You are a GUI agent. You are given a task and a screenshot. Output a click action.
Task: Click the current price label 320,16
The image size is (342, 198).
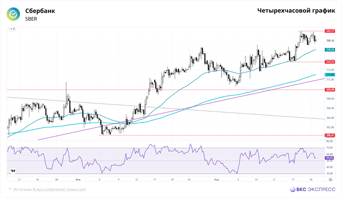(x=330, y=41)
